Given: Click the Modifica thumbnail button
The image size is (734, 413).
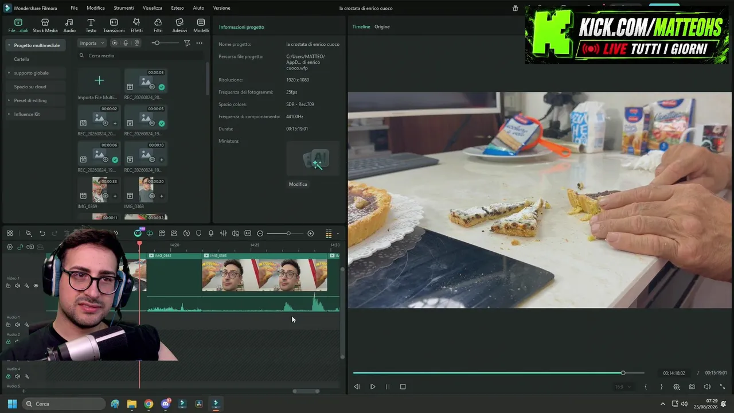Looking at the screenshot, I should click(x=298, y=184).
